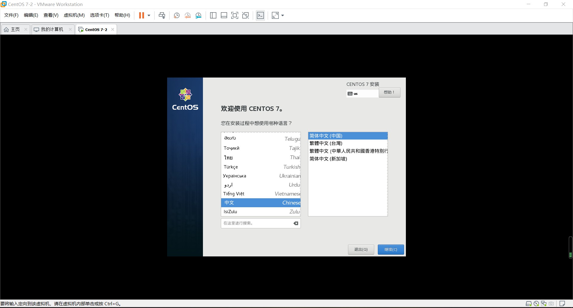Select Українська Ukrainian language row
Image resolution: width=573 pixels, height=308 pixels.
tap(261, 176)
